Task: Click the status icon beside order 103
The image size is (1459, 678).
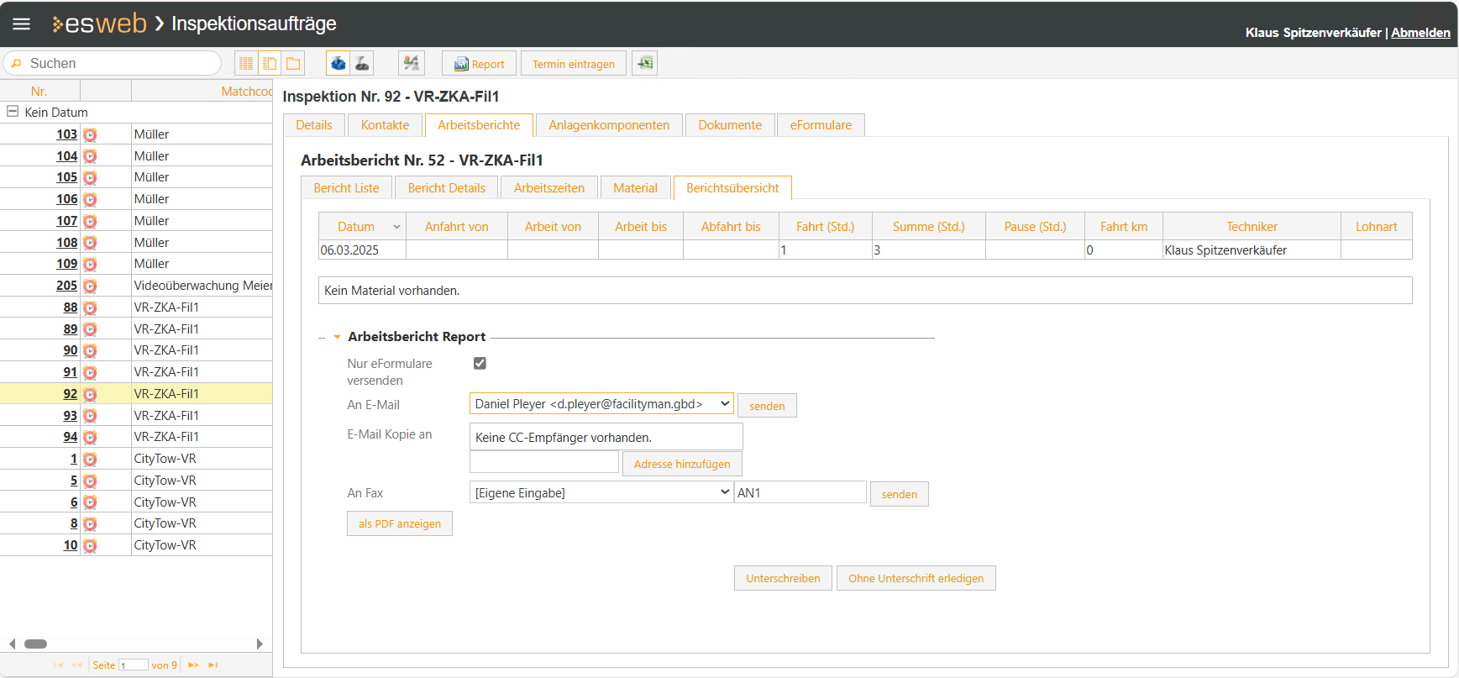Action: (x=90, y=134)
